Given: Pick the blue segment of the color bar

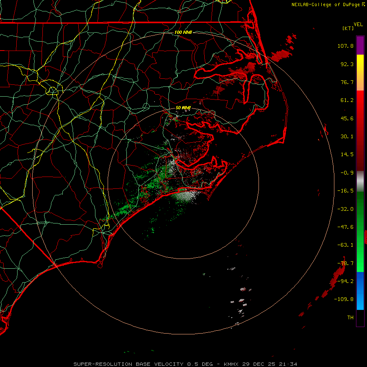Looking at the screenshot, I should coord(360,291).
